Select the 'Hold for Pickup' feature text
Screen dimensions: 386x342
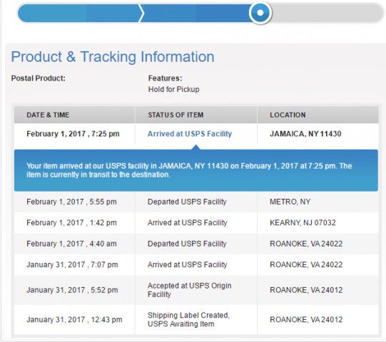(x=173, y=89)
